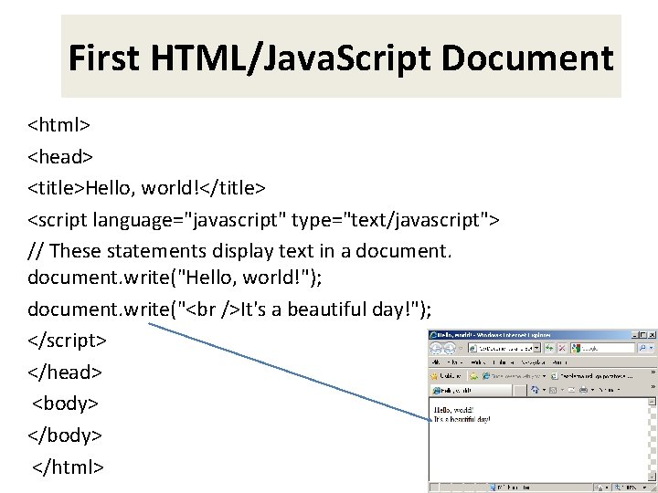Click the Back arrow in Internet Explorer
658x493 pixels.
[x=436, y=348]
